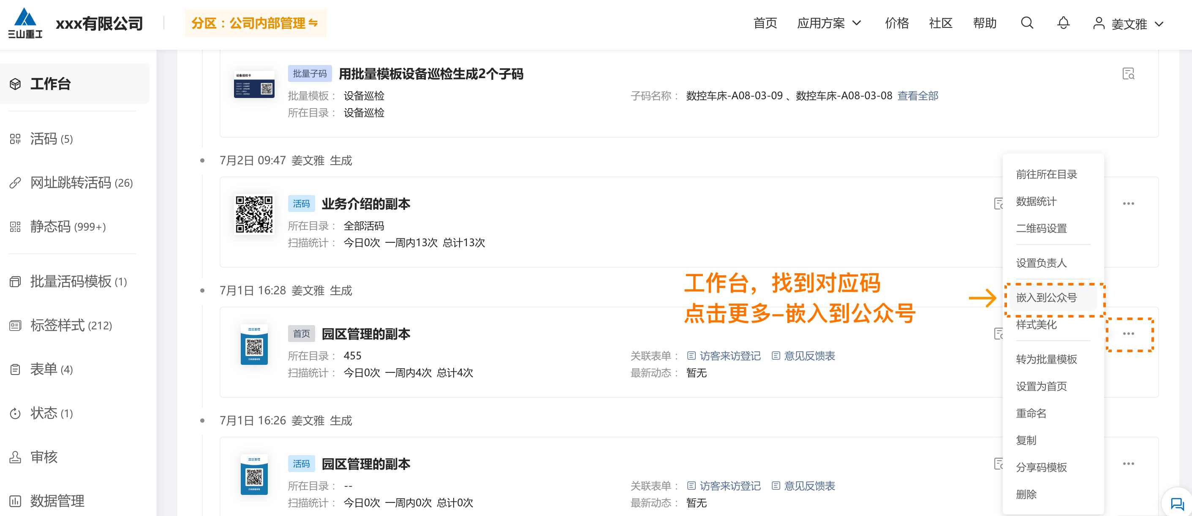Viewport: 1192px width, 516px height.
Task: Open preview icon on 批量子码 card
Action: (x=1128, y=73)
